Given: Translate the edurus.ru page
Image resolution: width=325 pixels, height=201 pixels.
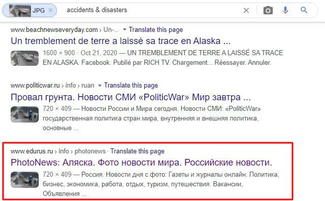Looking at the screenshot, I should (x=137, y=151).
